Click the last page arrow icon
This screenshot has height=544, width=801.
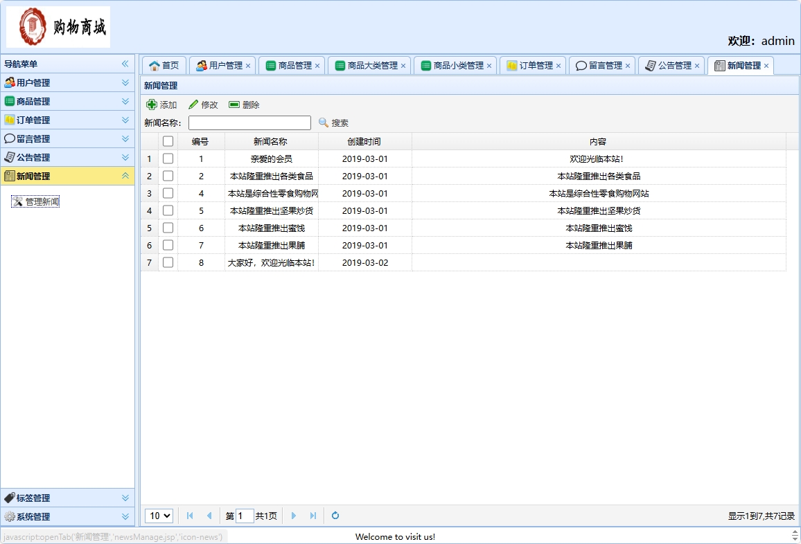click(313, 516)
